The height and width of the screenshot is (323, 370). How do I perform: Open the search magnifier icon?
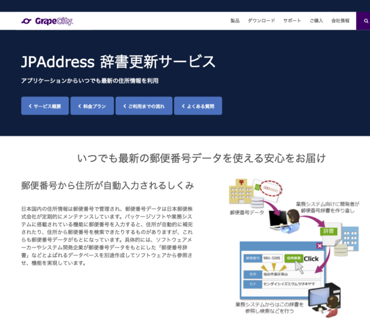click(x=366, y=21)
